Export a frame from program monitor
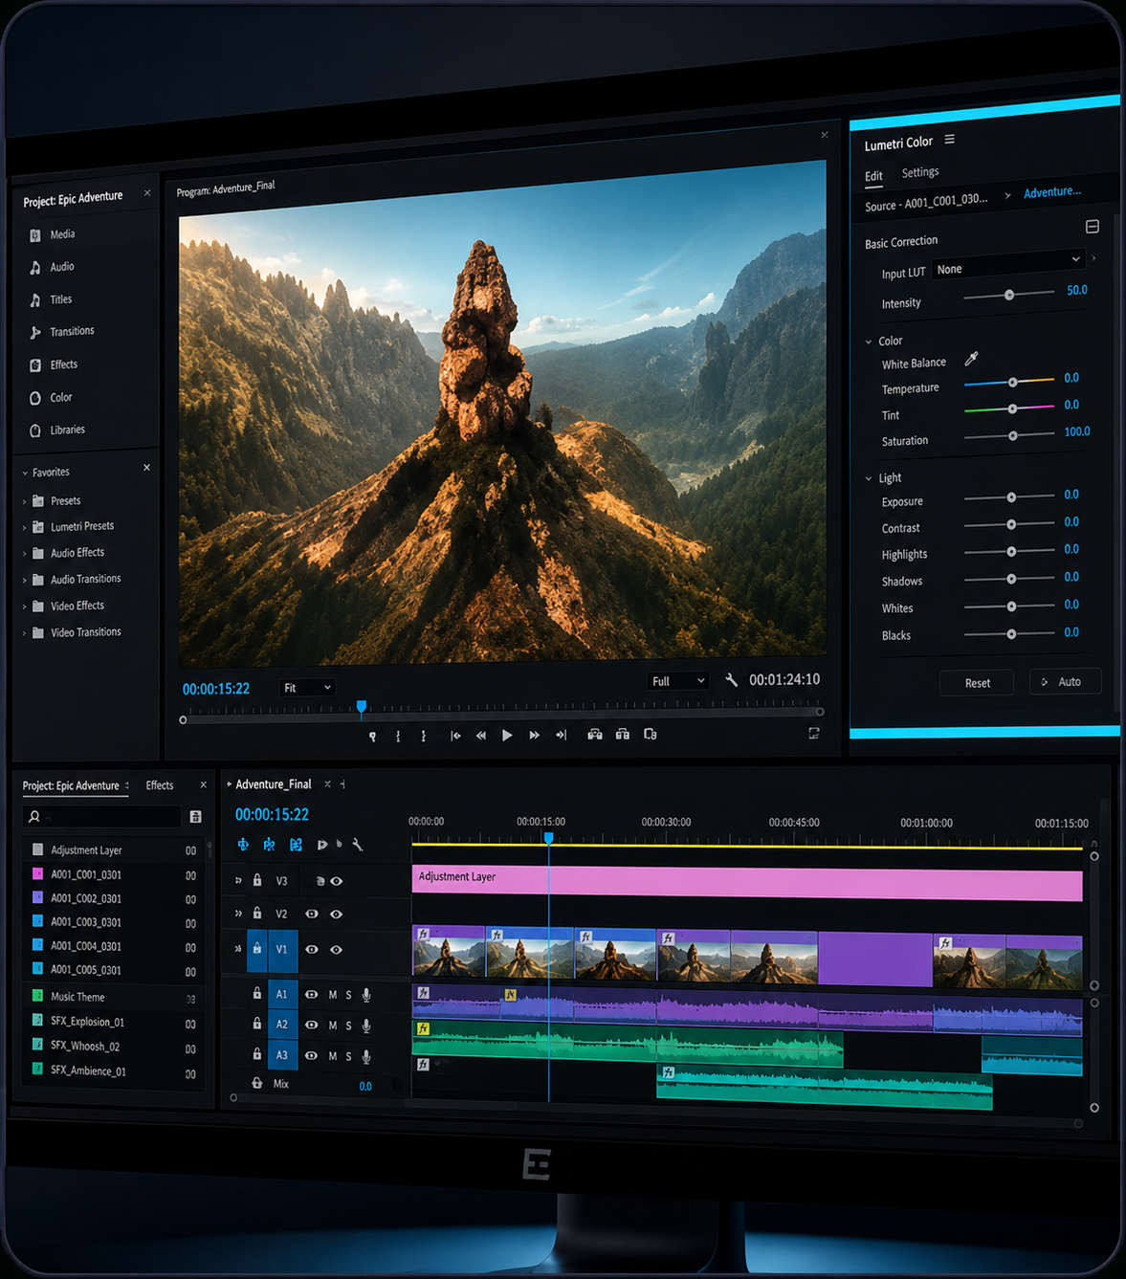This screenshot has width=1126, height=1279. (651, 735)
